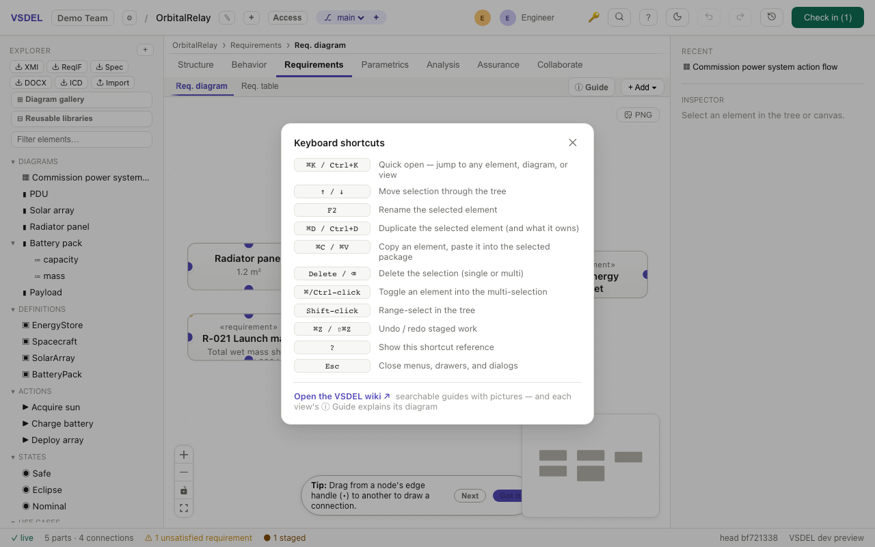Switch to the Collaborate tab
The width and height of the screenshot is (875, 547).
coord(560,65)
